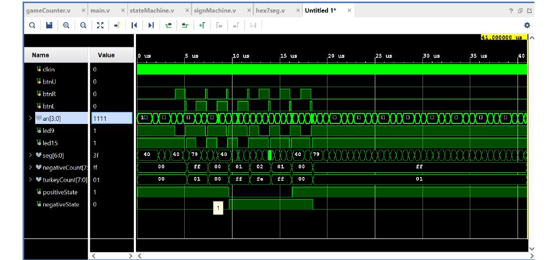Float the waveform window

(x=520, y=11)
